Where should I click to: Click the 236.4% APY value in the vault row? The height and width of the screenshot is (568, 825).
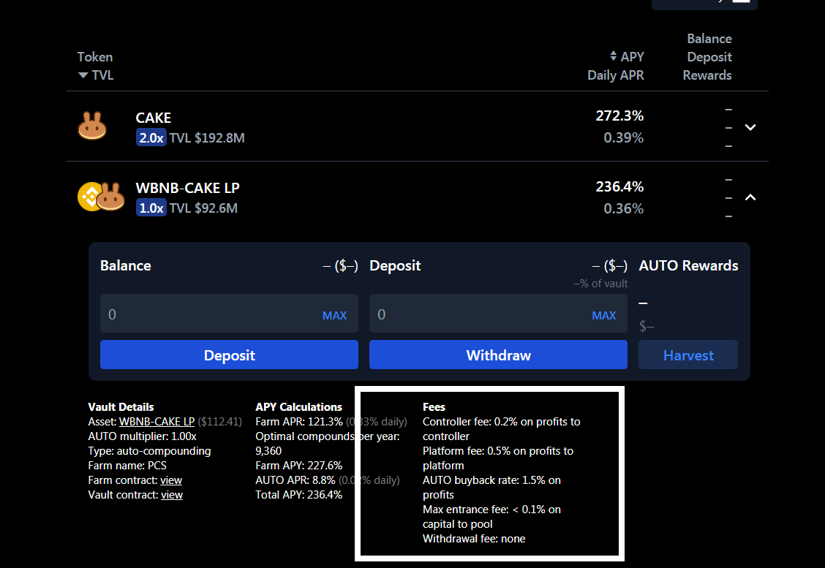(x=619, y=186)
